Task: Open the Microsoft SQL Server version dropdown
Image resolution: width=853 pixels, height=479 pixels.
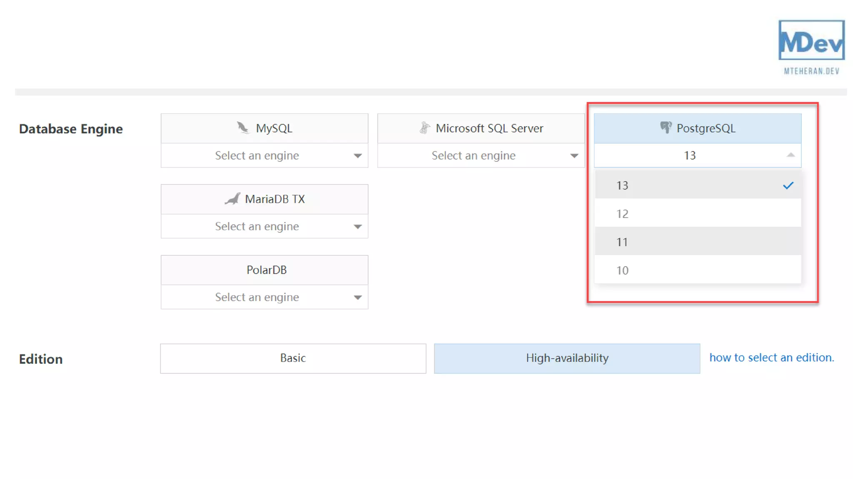Action: (x=481, y=156)
